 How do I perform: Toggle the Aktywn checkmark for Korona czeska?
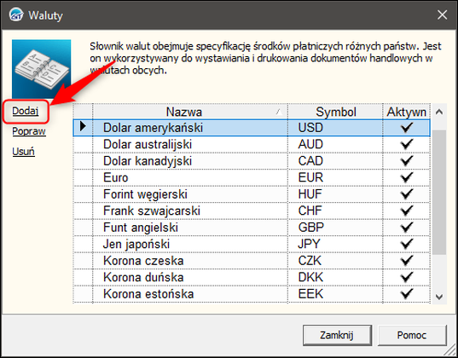[x=406, y=261]
